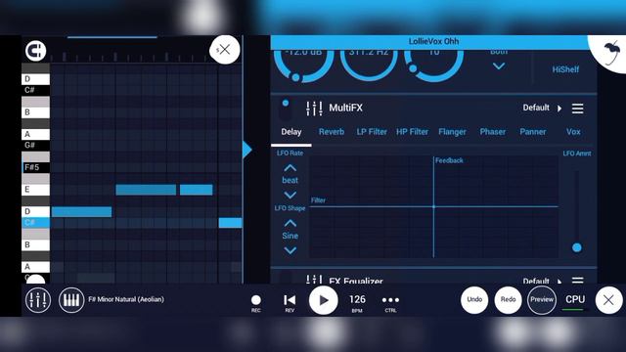Viewport: 626px width, 352px height.
Task: Tap the G# piano key
Action: (35, 146)
